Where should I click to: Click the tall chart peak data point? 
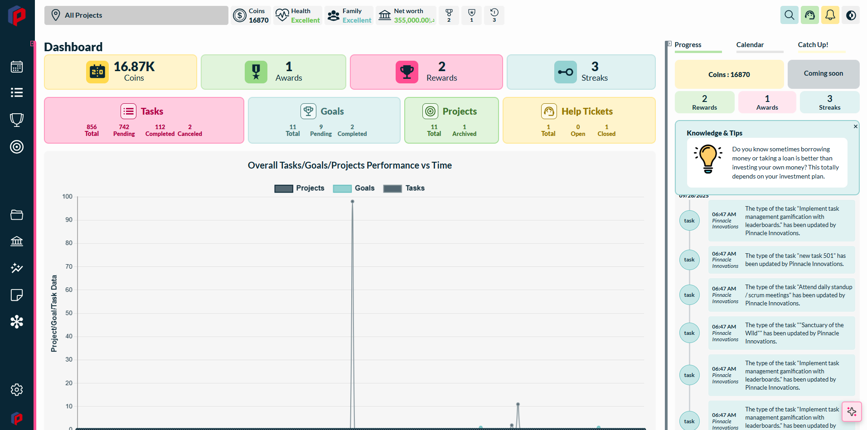[x=352, y=202]
